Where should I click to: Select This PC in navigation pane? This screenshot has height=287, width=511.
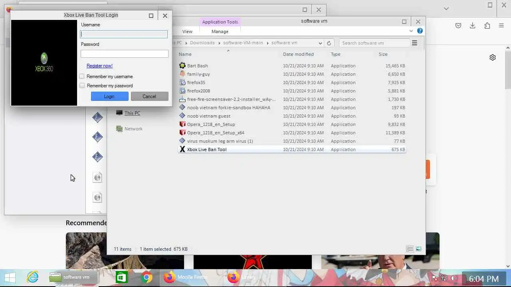click(x=132, y=113)
